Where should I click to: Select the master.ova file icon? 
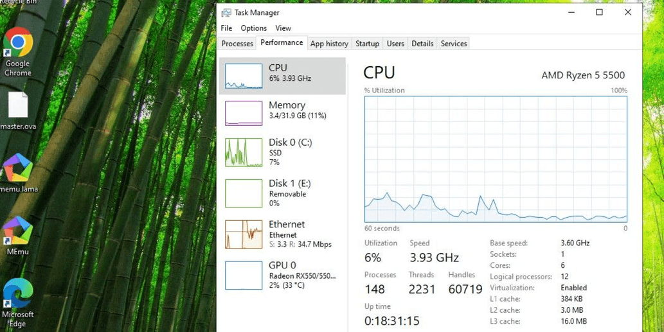point(17,105)
